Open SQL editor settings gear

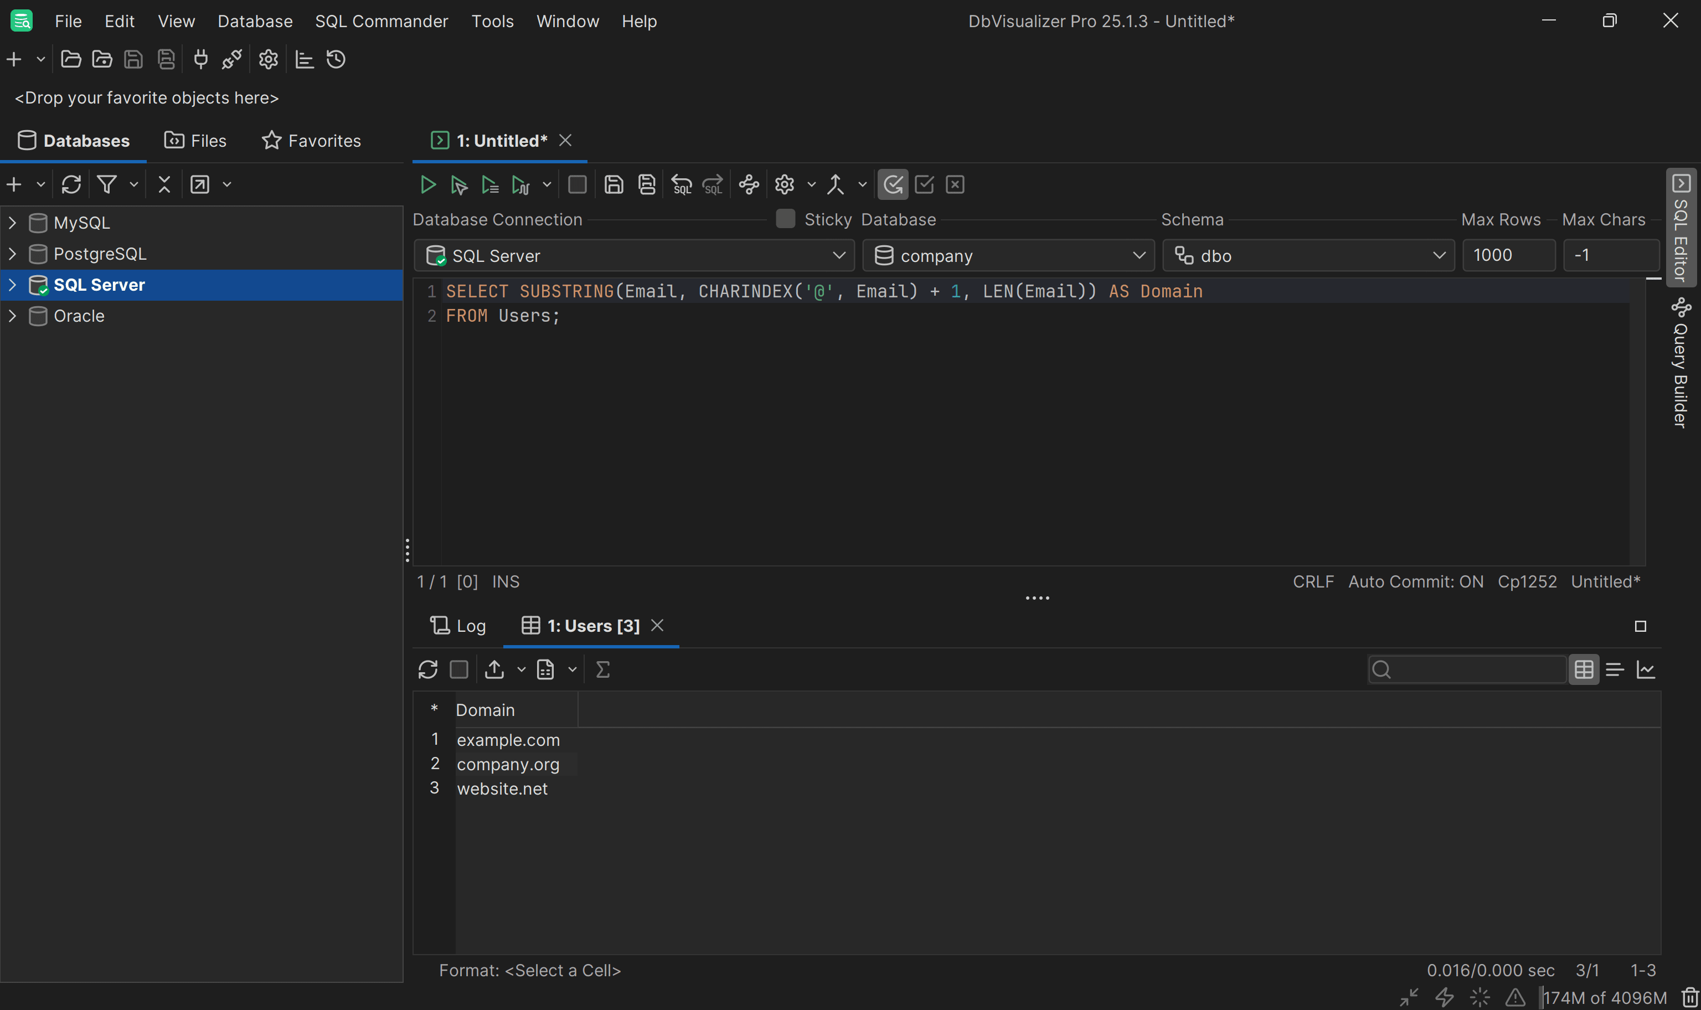coord(785,184)
